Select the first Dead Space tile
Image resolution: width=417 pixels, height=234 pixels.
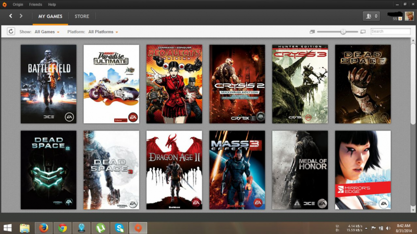point(363,84)
